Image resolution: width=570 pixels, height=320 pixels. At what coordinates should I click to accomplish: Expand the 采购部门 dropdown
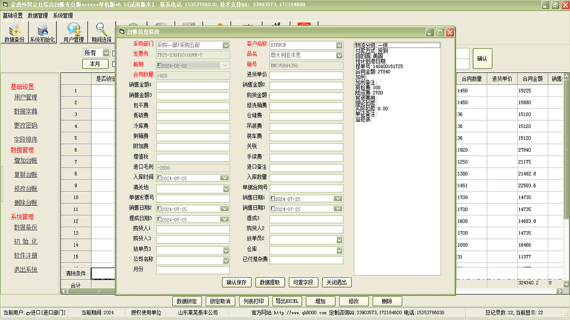coord(226,45)
